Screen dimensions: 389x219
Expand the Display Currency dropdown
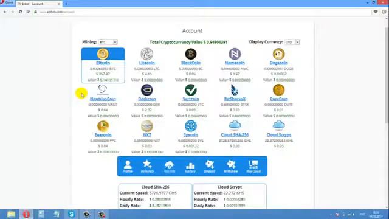[292, 42]
